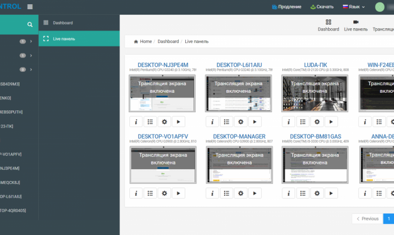Open list icon for DESKTOP-L6I1AIU
Viewport: 394px width, 235px height.
[x=226, y=122]
